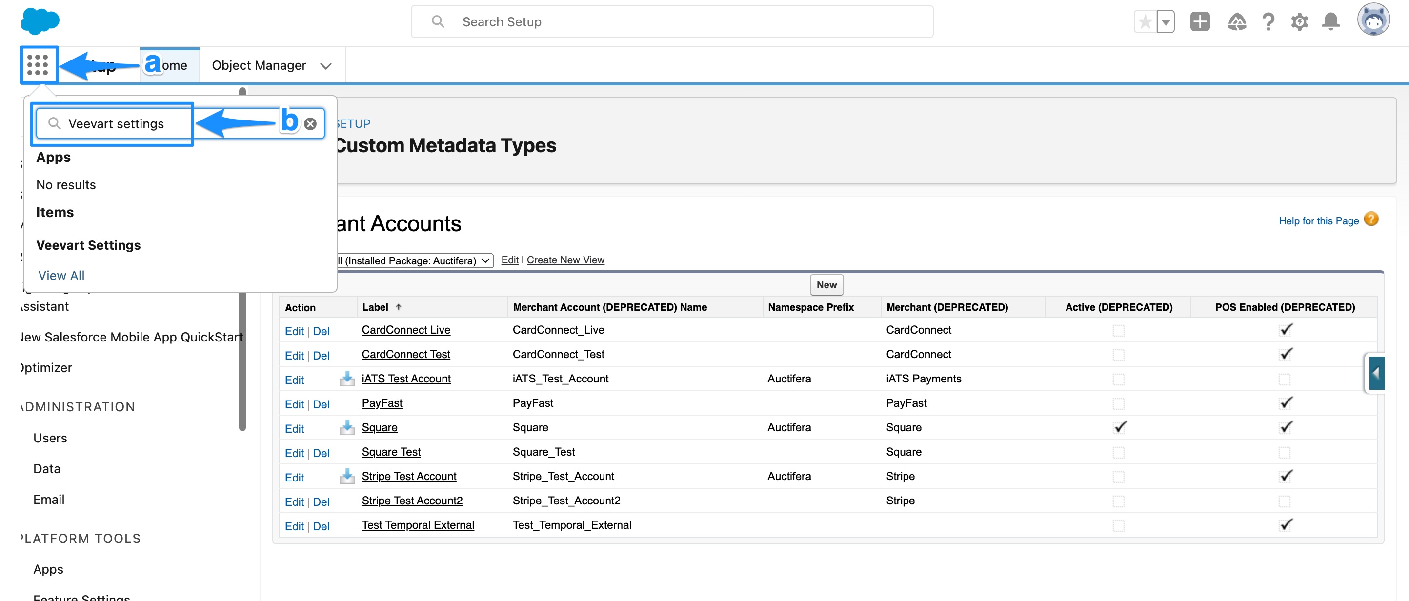Viewport: 1409px width, 601px height.
Task: Select Veevart Settings in search results
Action: point(89,245)
